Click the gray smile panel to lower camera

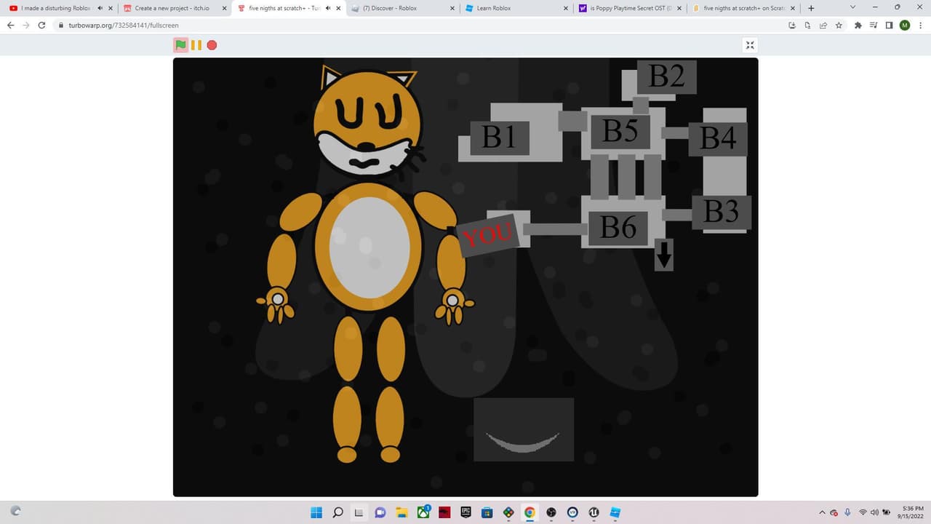pos(524,429)
